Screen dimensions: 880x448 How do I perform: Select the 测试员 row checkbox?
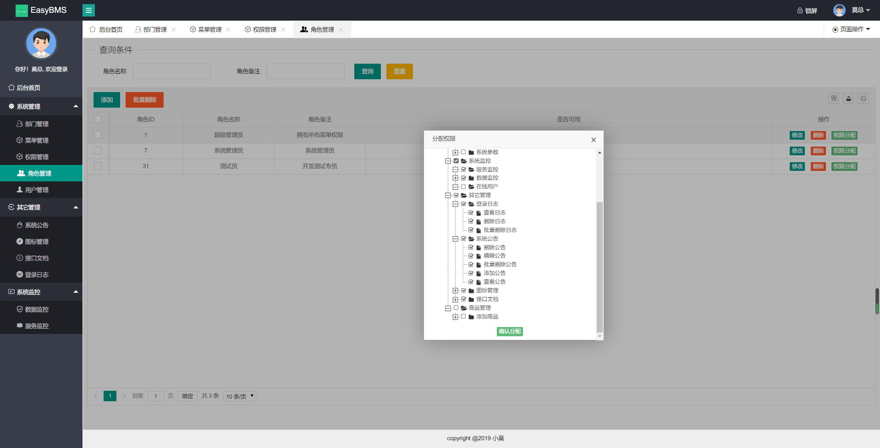98,166
